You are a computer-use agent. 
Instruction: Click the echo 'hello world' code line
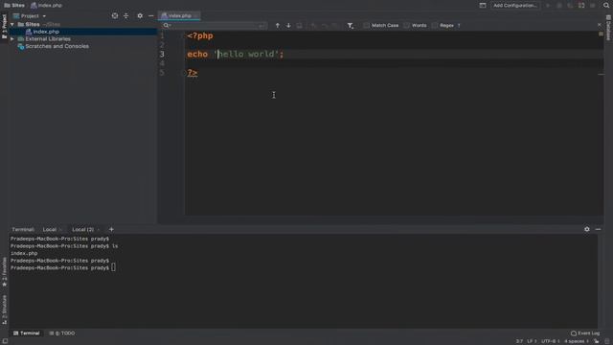pyautogui.click(x=236, y=54)
